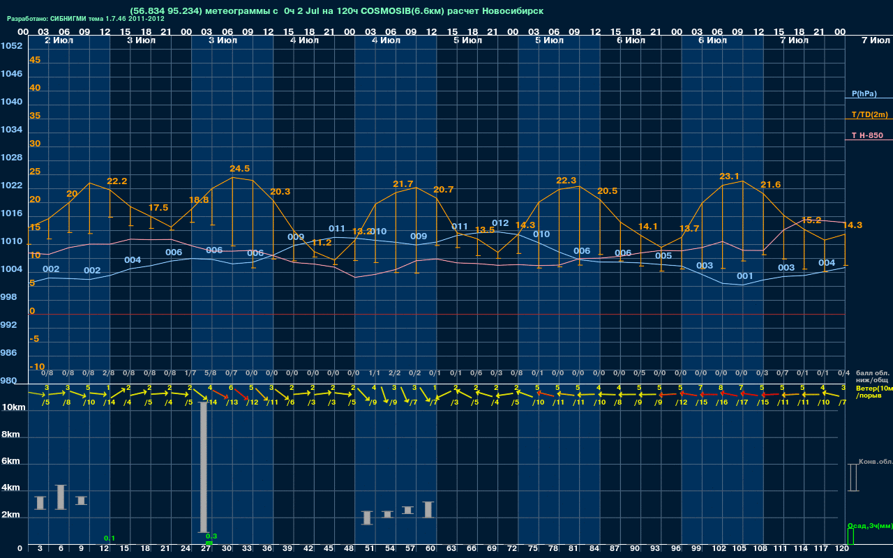The width and height of the screenshot is (893, 558).
Task: Select the 14.1 temperature label
Action: point(648,227)
